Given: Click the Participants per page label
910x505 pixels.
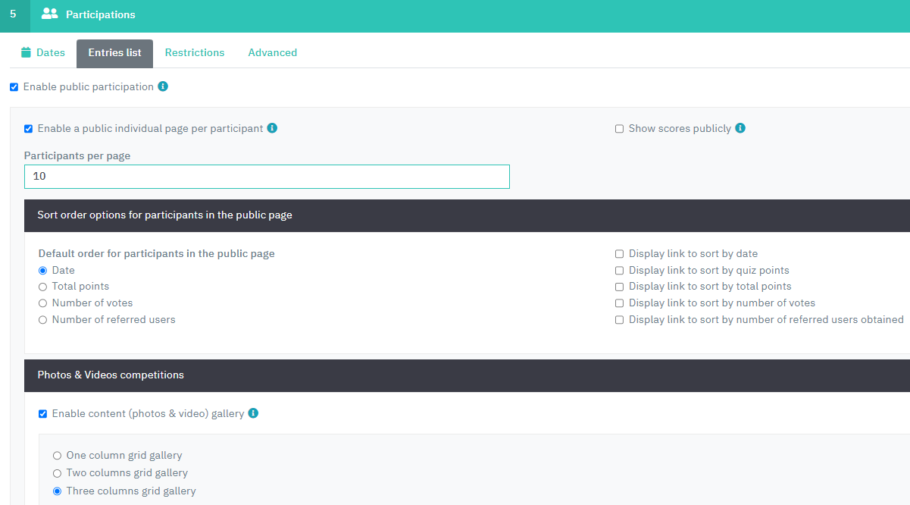Looking at the screenshot, I should pyautogui.click(x=77, y=155).
